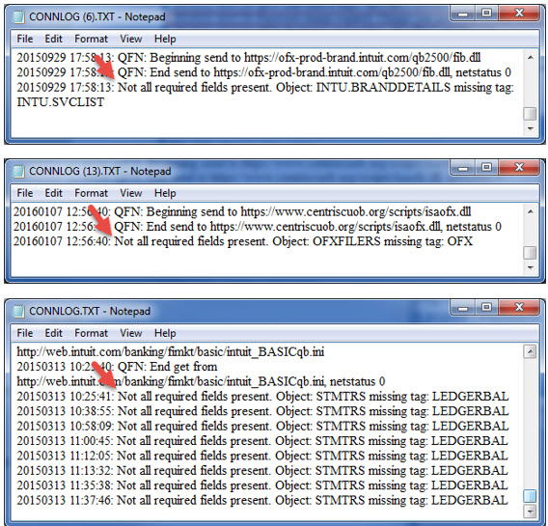Screen dimensions: 548x526
Task: Open Format menu in CONNLOG (13).TXT window
Action: click(x=92, y=193)
